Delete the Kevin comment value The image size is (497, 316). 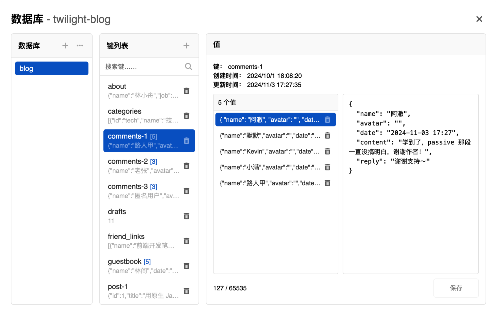point(328,152)
